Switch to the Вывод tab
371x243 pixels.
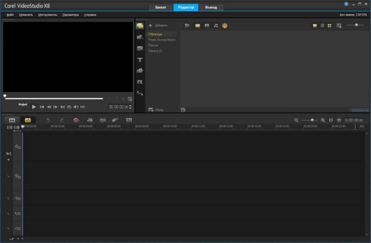click(211, 8)
